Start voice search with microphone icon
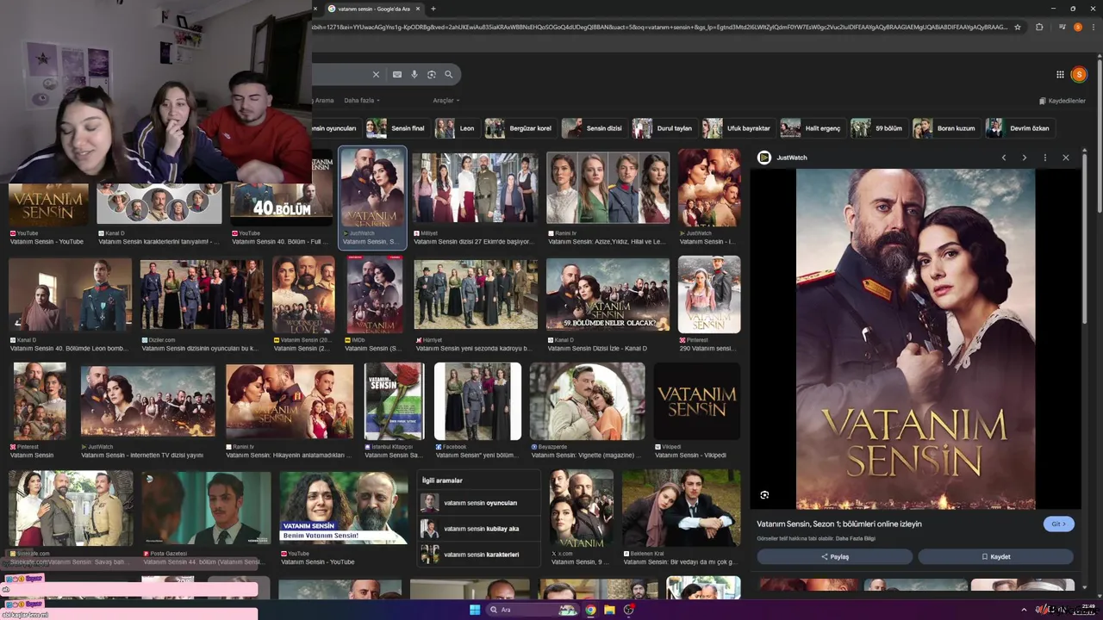Viewport: 1103px width, 620px height. [414, 75]
